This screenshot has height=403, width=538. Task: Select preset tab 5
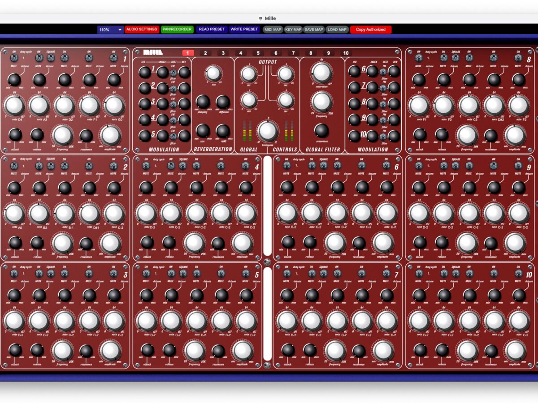(258, 53)
